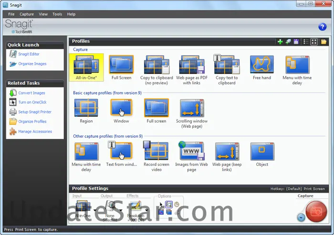Screen dimensions: 334x235
Task: Save profile with the purple floppy icon
Action: tap(296, 41)
